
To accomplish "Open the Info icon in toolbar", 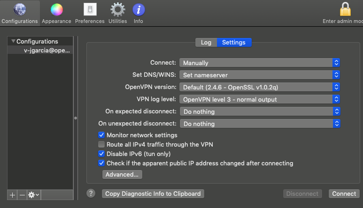I will [x=139, y=10].
